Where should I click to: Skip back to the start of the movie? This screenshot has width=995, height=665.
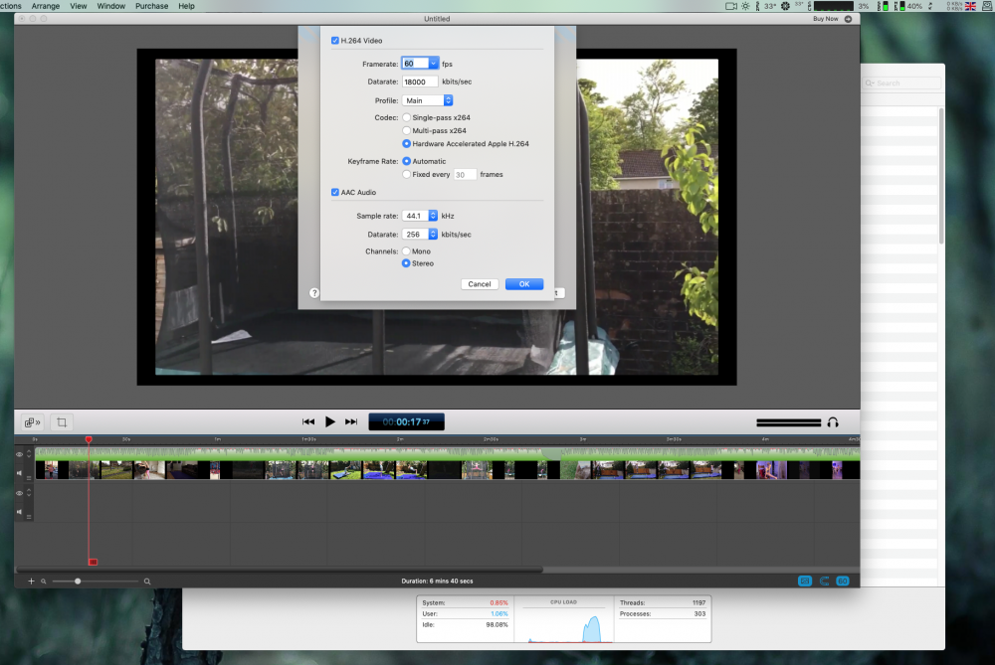coord(308,421)
